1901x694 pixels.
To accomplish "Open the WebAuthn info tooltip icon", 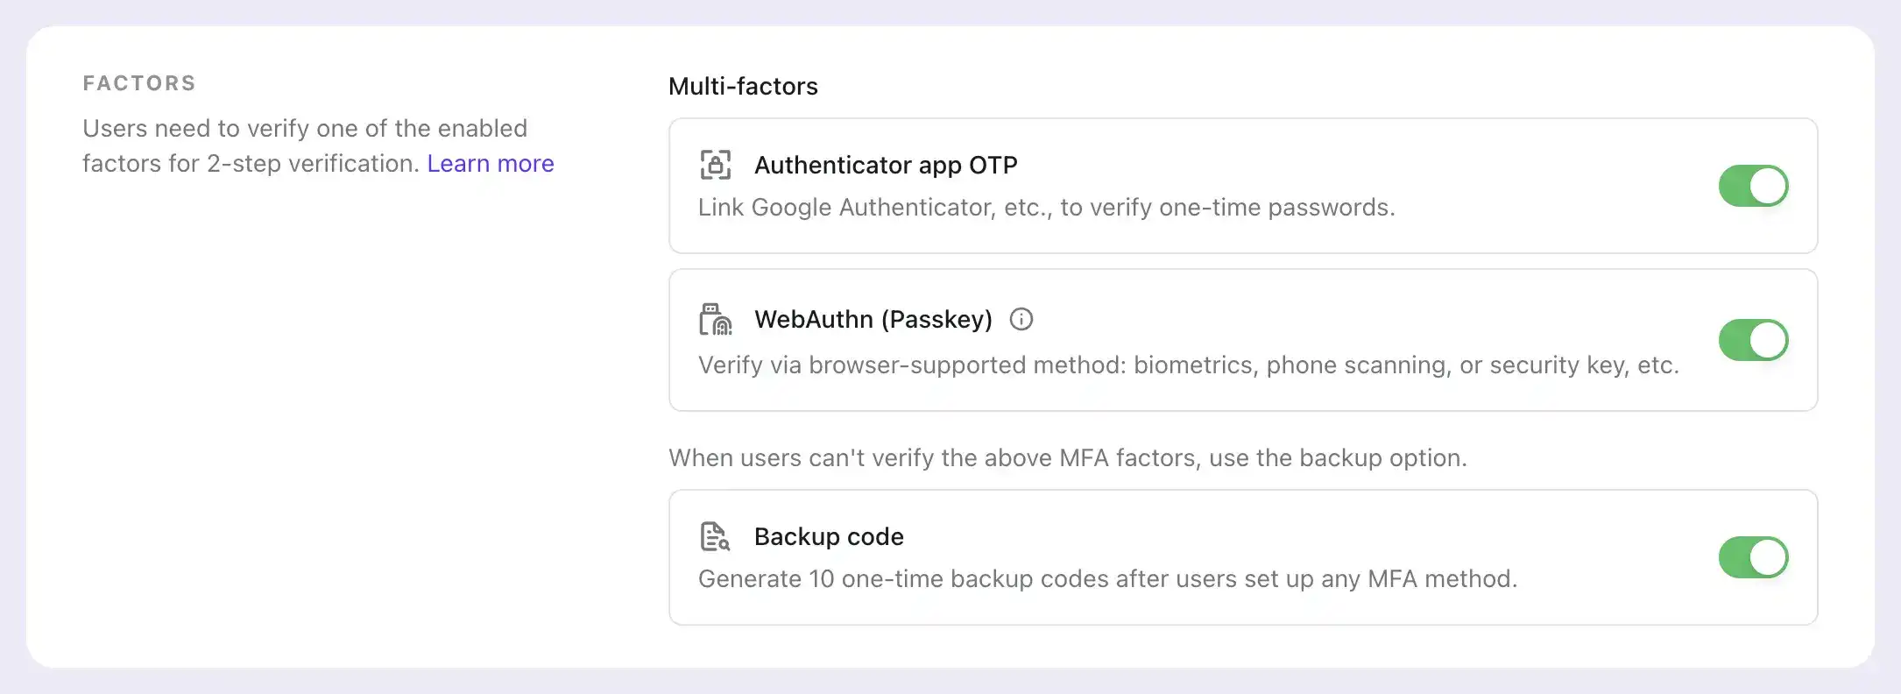I will point(1021,320).
